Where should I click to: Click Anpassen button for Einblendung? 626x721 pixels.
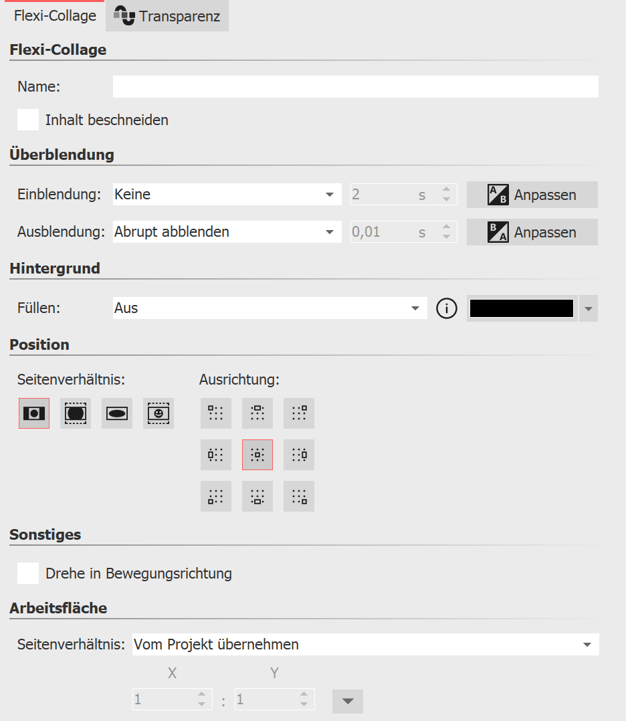[x=532, y=195]
